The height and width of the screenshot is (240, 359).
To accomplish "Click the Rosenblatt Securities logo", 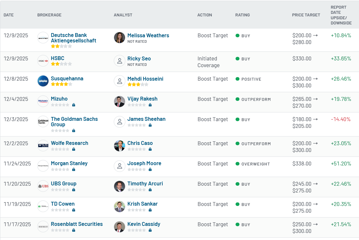I will pos(43,227).
